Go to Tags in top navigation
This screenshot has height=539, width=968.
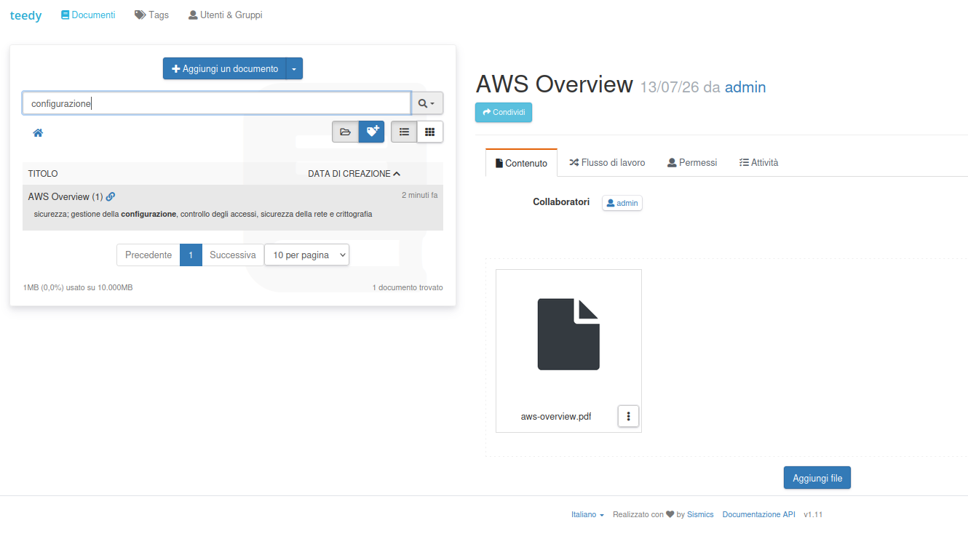click(151, 15)
